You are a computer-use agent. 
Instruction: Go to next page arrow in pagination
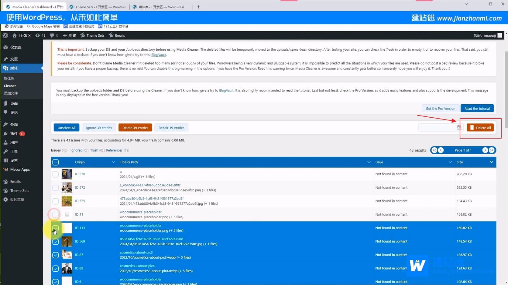tap(485, 150)
